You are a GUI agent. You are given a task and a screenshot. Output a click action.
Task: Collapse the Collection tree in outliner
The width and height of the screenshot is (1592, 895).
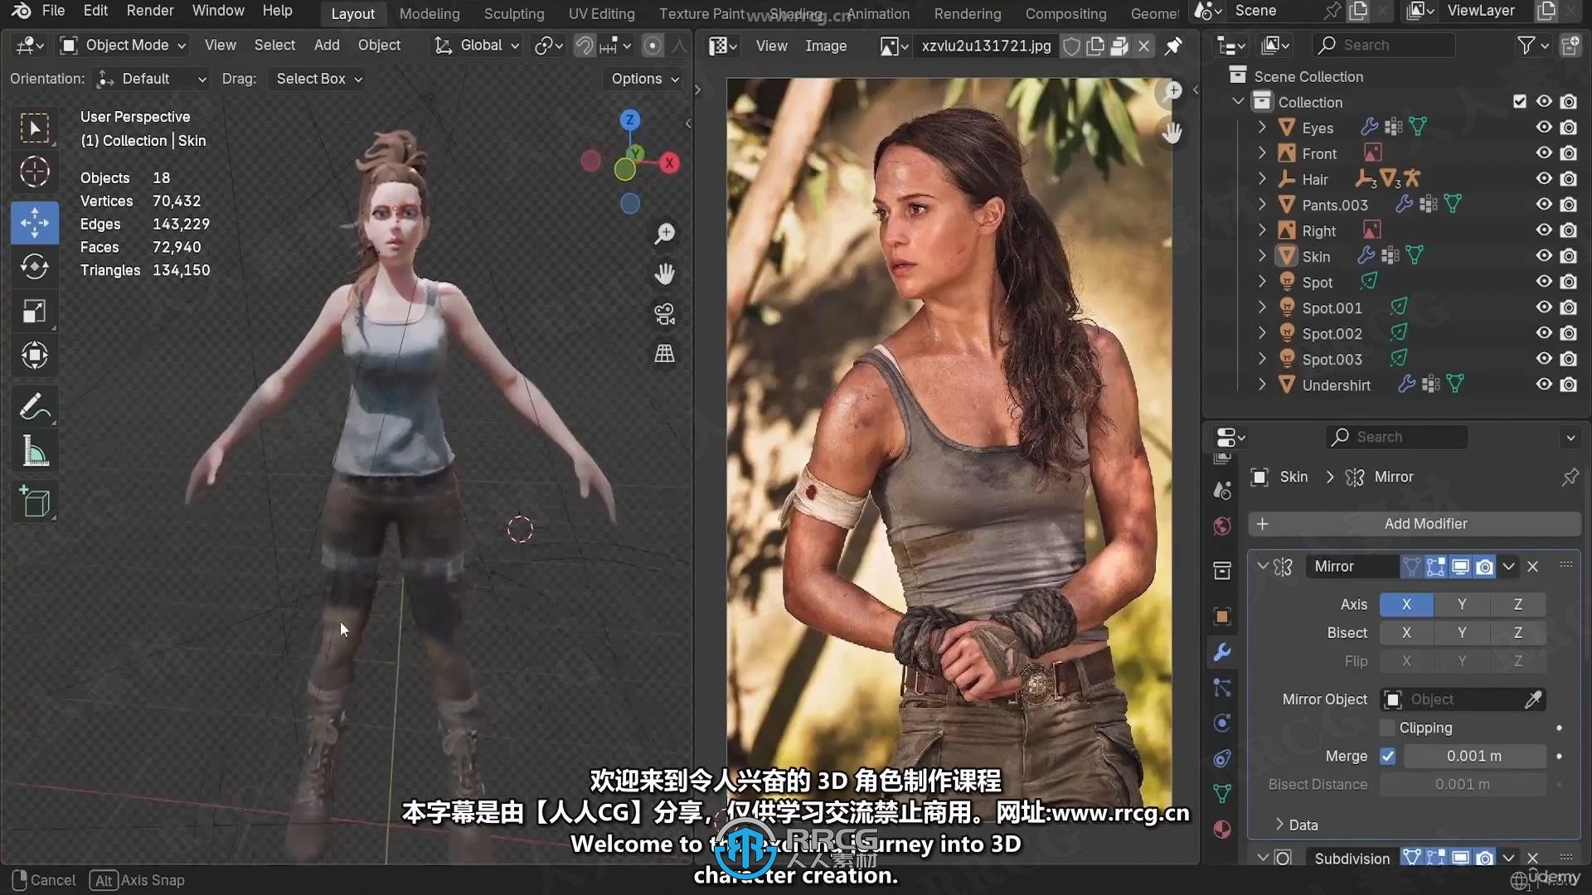[x=1238, y=102]
